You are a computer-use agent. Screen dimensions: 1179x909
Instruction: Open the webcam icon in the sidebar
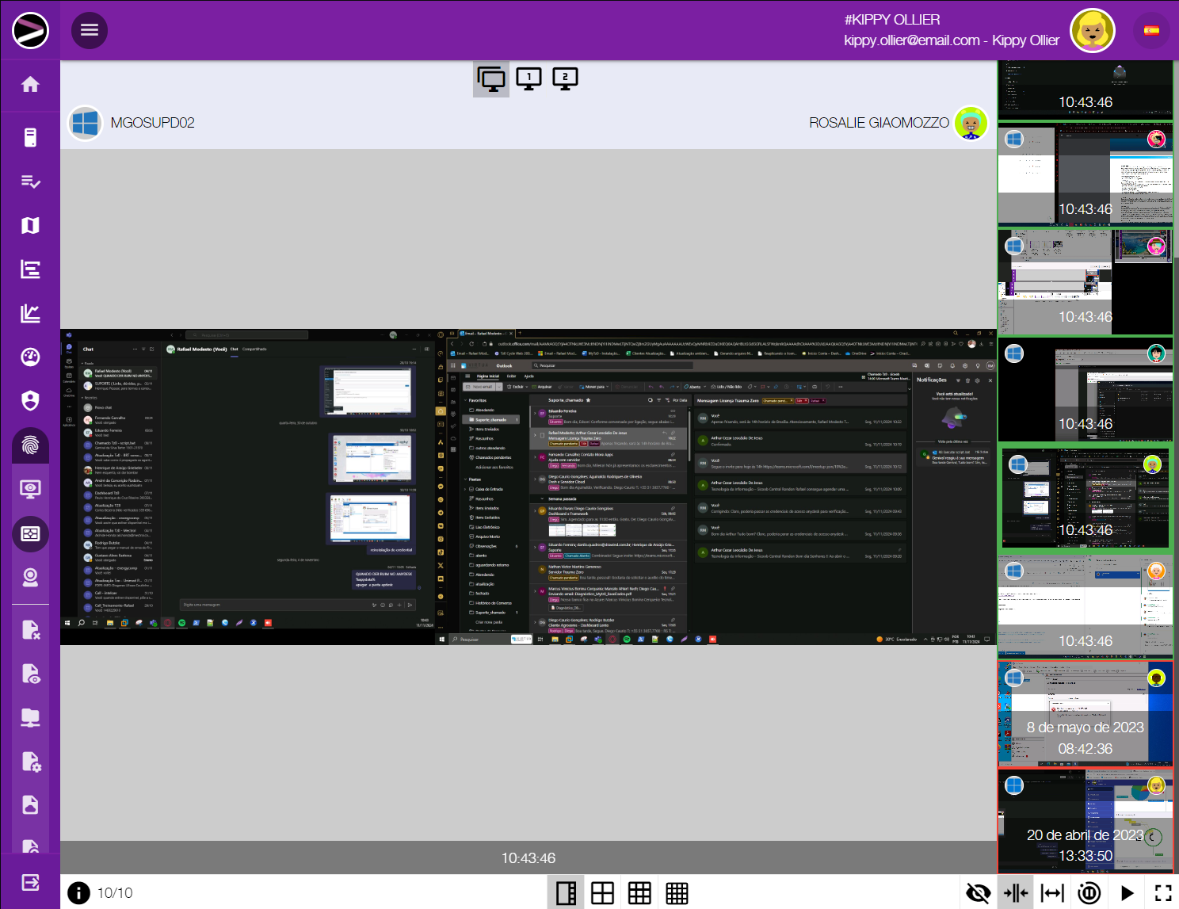(30, 578)
